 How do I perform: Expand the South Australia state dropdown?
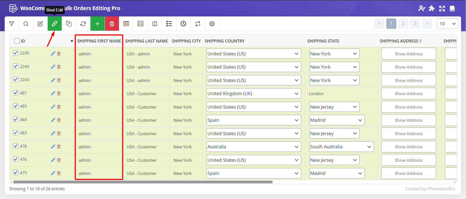click(341, 147)
